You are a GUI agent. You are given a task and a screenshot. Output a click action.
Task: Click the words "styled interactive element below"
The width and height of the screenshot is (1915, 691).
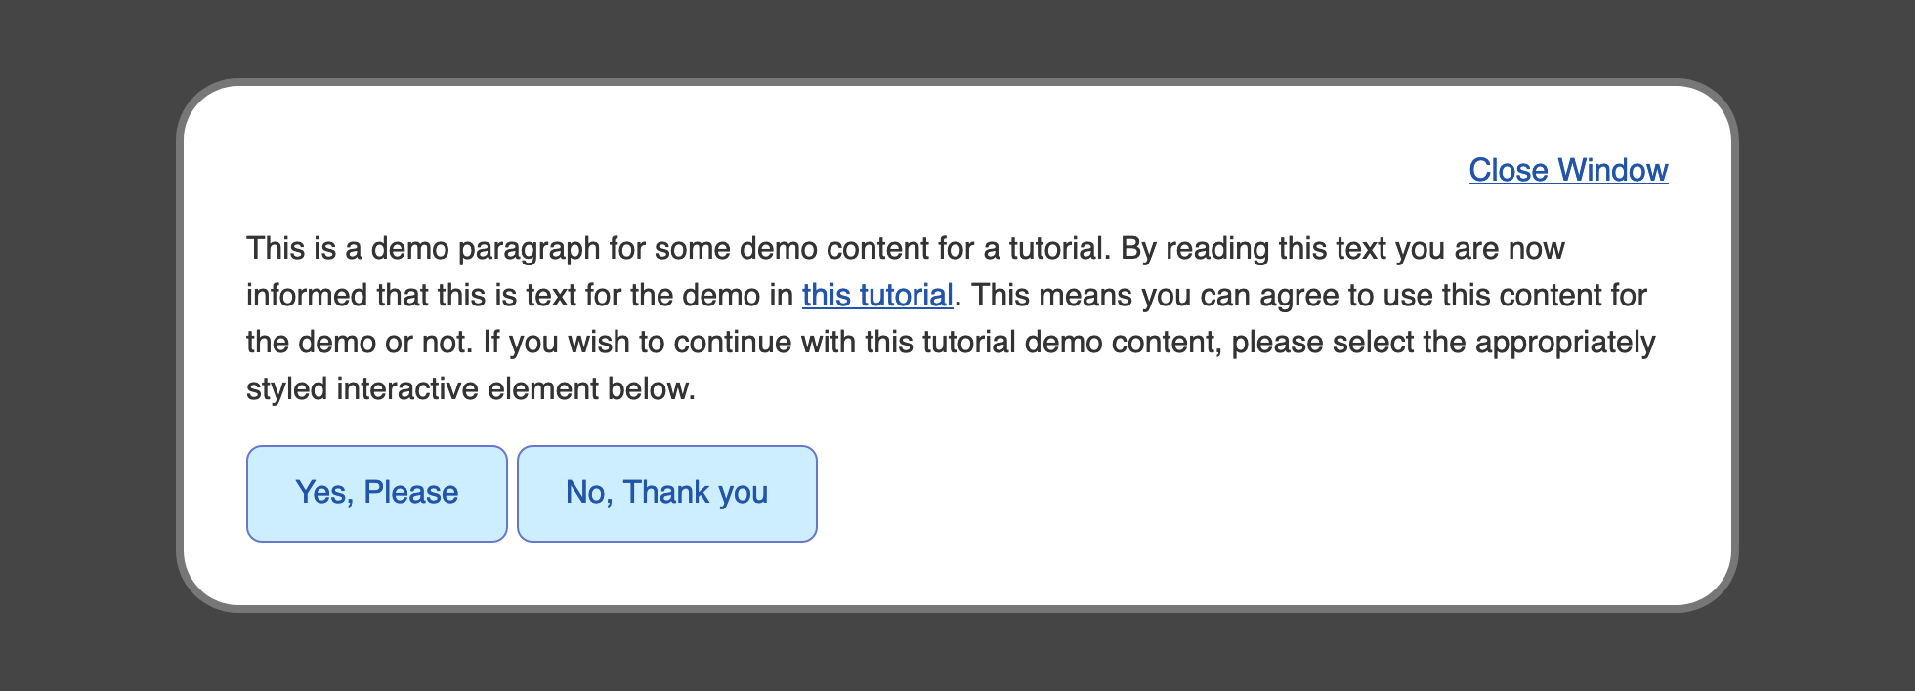(467, 388)
